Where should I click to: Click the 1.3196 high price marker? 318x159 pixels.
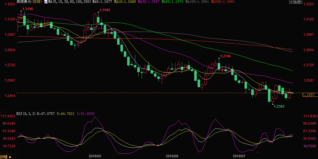coord(28,9)
